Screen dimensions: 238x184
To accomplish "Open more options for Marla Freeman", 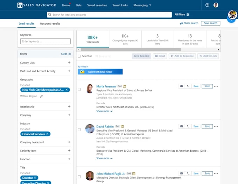I will pyautogui.click(x=216, y=86).
